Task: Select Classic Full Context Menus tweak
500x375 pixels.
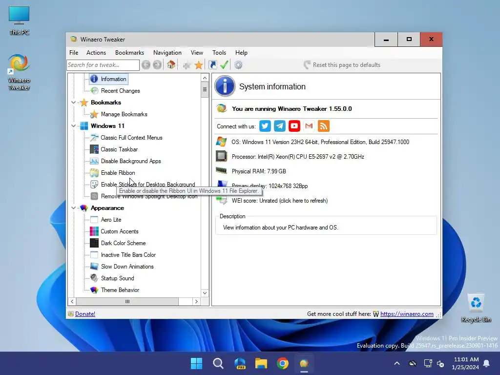Action: tap(131, 138)
